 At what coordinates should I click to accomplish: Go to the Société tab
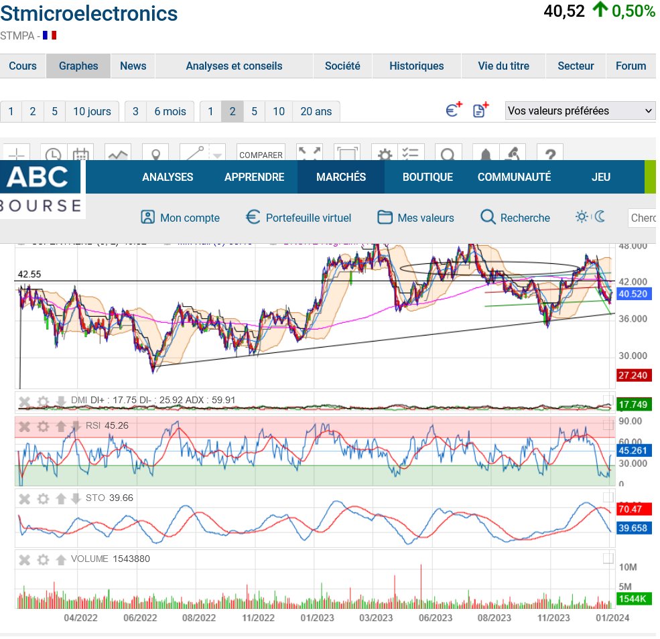click(x=342, y=66)
